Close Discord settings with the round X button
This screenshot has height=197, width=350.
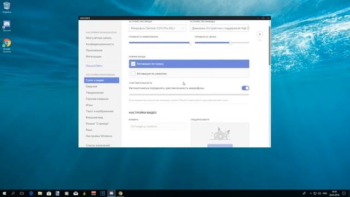coord(260,34)
